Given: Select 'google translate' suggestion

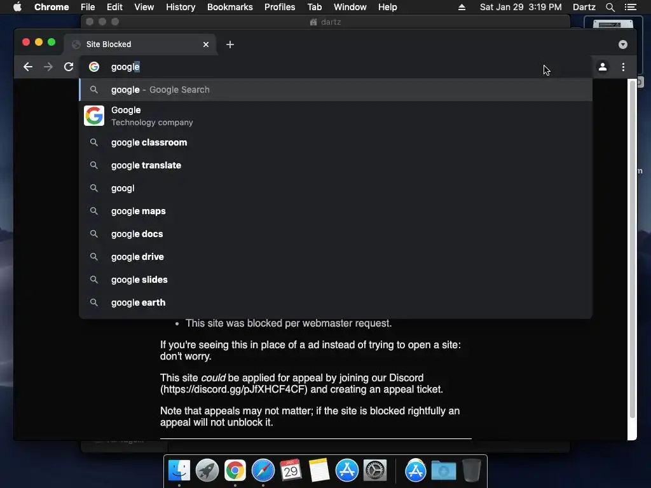Looking at the screenshot, I should pyautogui.click(x=336, y=165).
